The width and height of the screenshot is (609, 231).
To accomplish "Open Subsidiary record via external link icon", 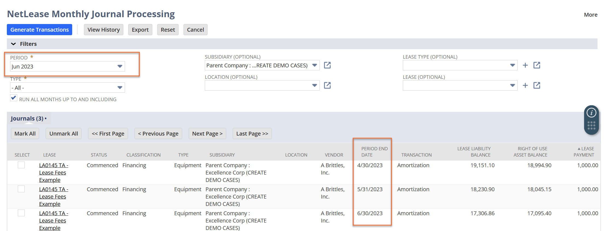I will point(327,65).
